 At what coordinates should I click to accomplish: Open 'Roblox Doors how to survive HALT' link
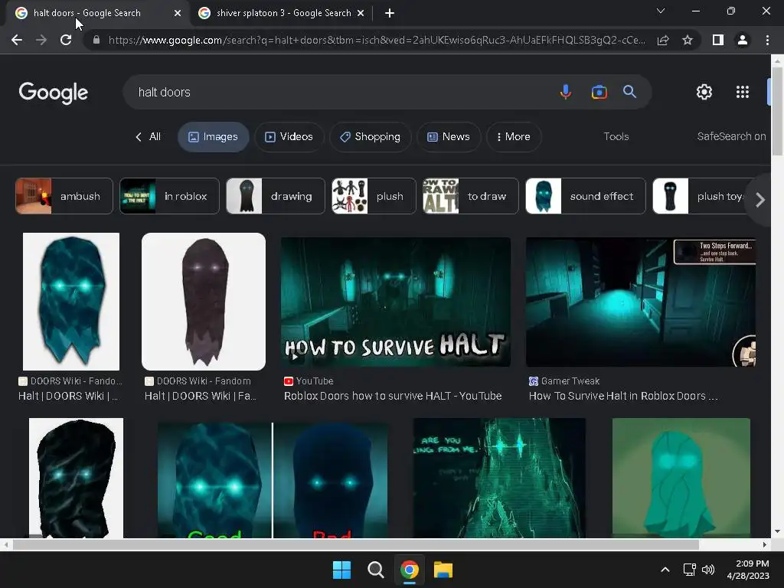pos(393,396)
